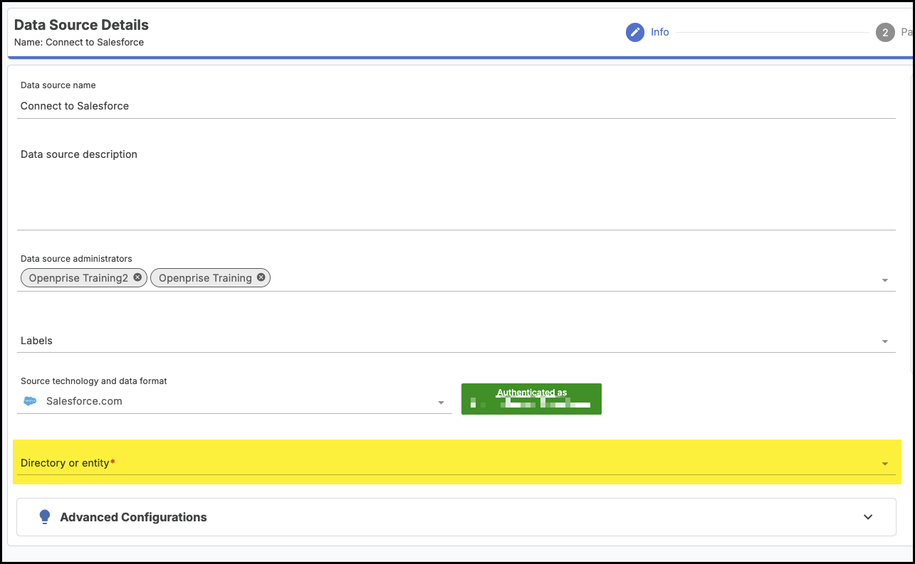Click the Advanced Configurations heading
The image size is (915, 564).
tap(133, 517)
